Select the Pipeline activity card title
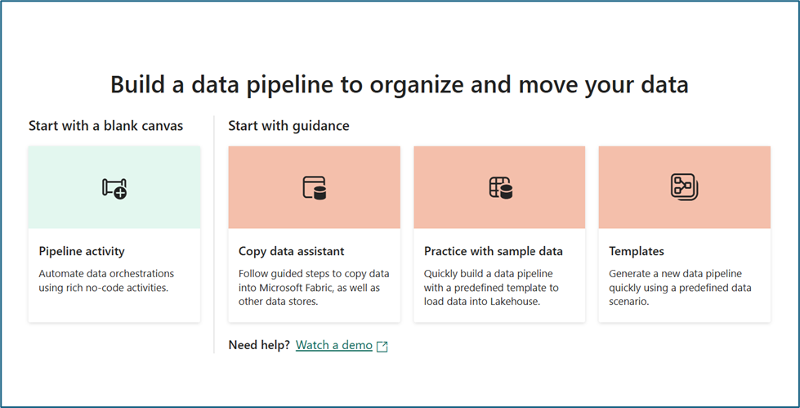 tap(82, 251)
